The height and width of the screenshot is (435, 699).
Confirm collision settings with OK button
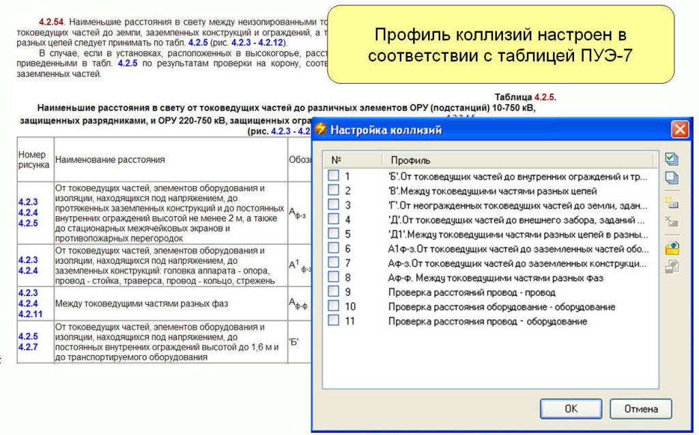point(571,408)
